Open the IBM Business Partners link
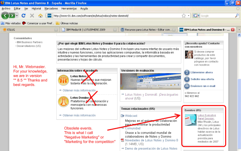 click(30, 42)
